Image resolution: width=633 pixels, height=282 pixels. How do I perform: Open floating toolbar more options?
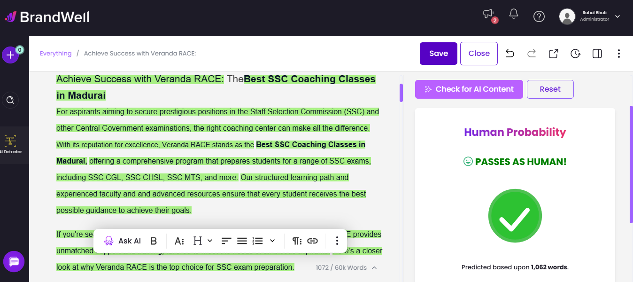[x=337, y=241]
